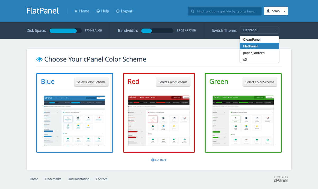Click the Red scheme preview thumbnail
This screenshot has height=189, width=318.
(159, 121)
